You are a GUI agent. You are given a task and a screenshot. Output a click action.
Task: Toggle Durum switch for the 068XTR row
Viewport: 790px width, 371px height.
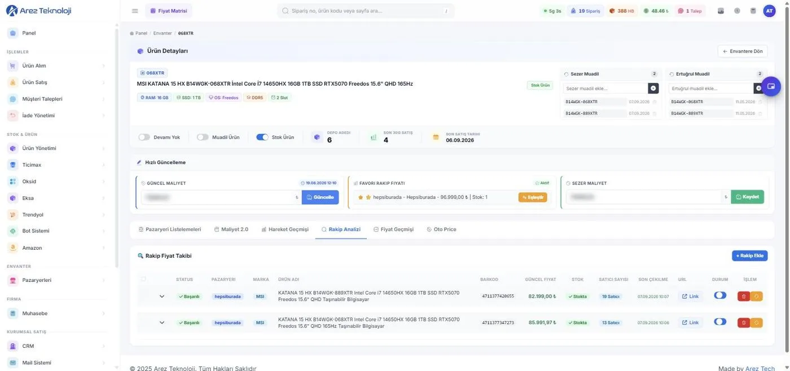[x=720, y=322]
